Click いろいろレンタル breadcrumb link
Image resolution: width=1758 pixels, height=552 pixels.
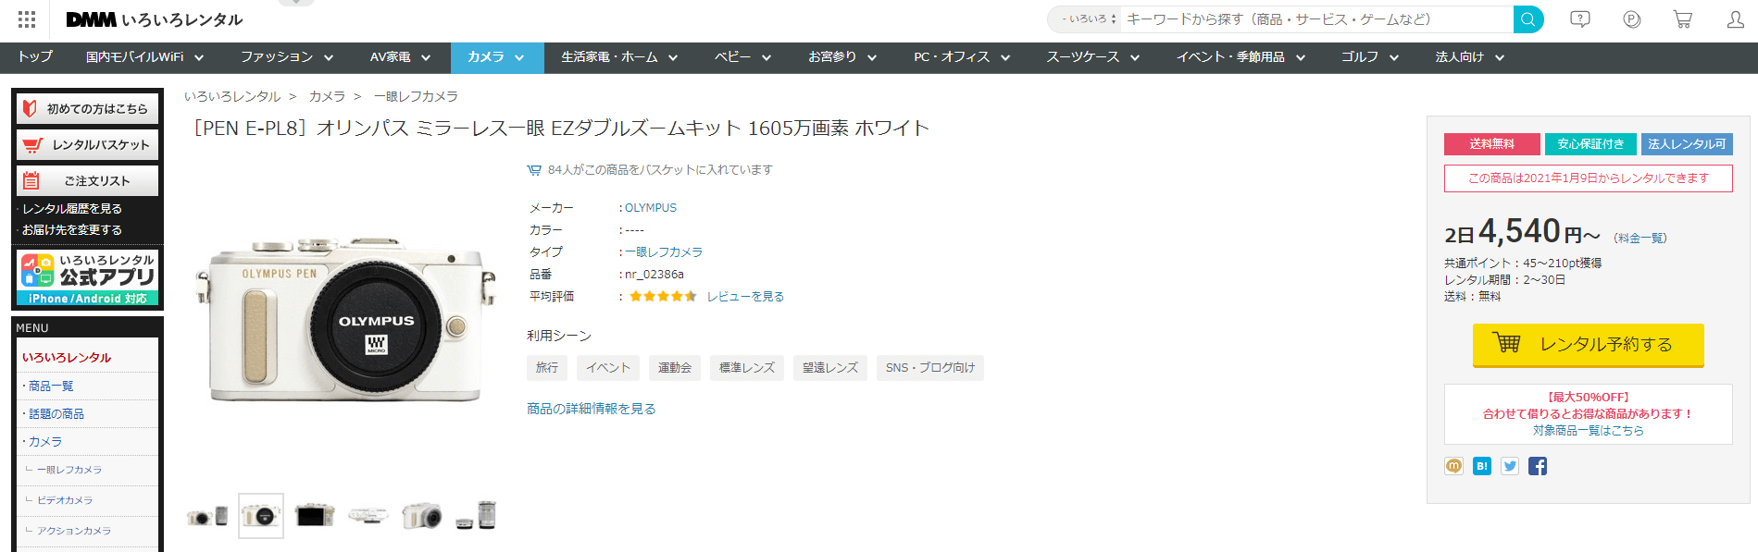click(x=232, y=96)
